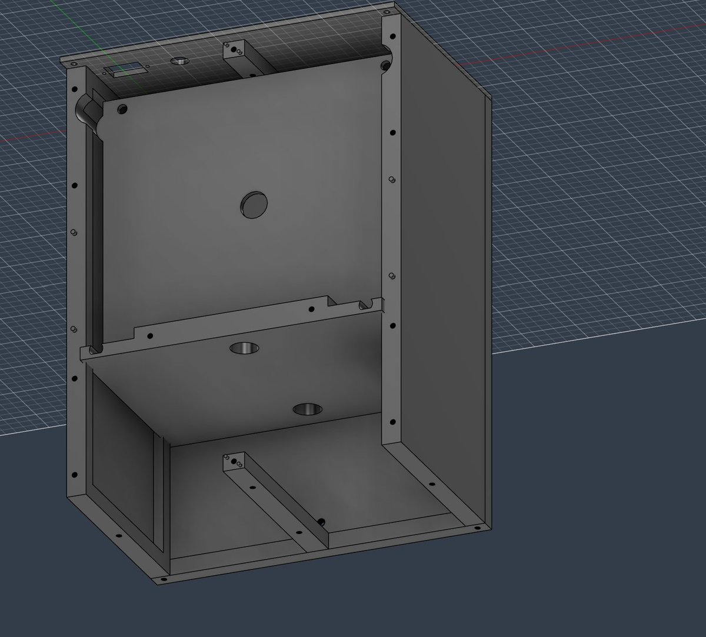Pick the lower round hole in the shelf
This screenshot has width=706, height=637.
pos(308,409)
